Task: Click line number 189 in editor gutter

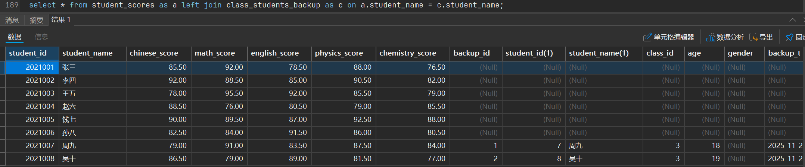Action: [x=12, y=5]
